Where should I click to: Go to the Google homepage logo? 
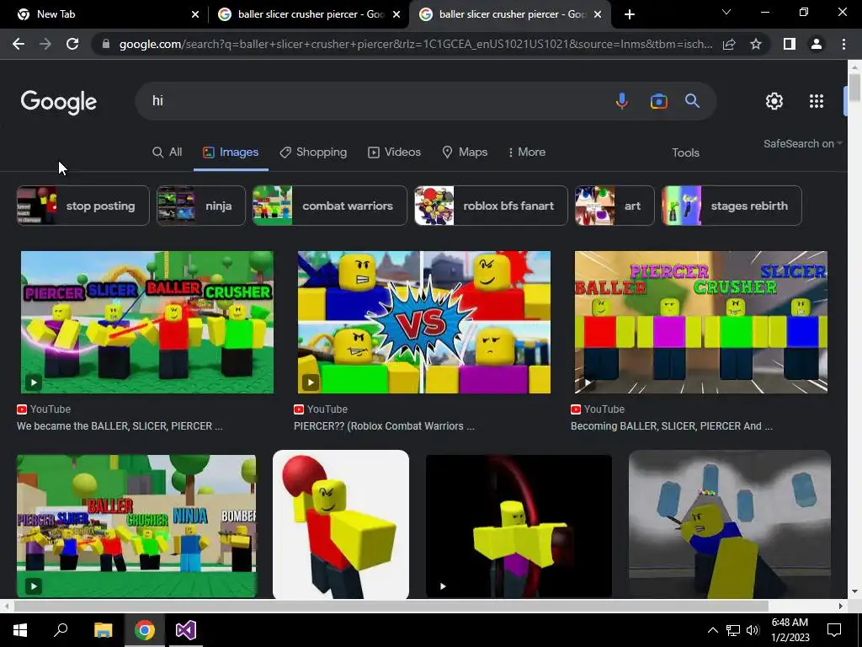pos(59,102)
